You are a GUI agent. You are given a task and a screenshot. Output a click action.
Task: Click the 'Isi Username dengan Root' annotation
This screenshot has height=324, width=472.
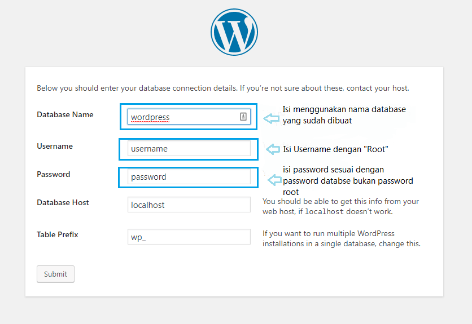tap(335, 149)
